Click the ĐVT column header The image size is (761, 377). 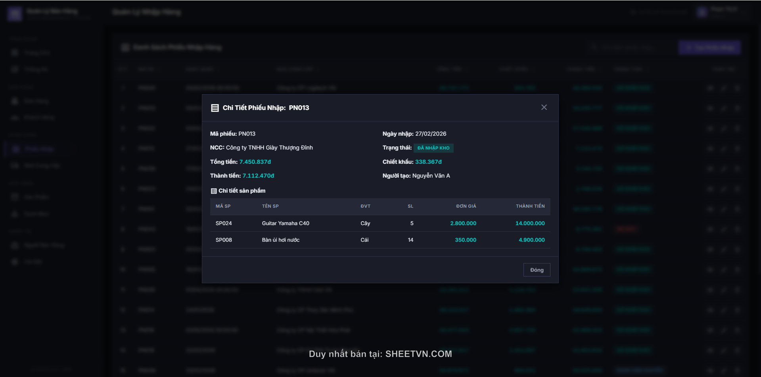[365, 206]
